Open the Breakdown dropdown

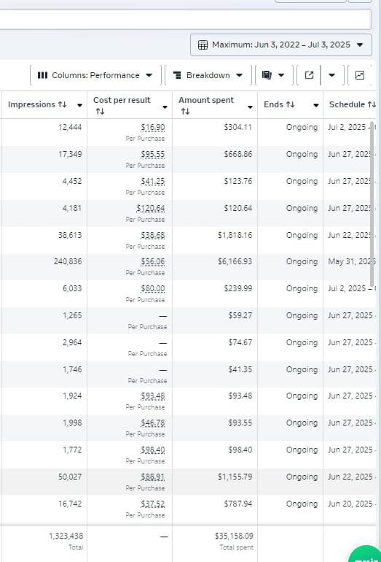pos(208,75)
